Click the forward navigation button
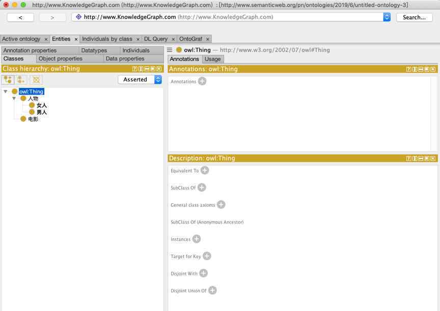Image resolution: width=440 pixels, height=311 pixels. pyautogui.click(x=52, y=17)
